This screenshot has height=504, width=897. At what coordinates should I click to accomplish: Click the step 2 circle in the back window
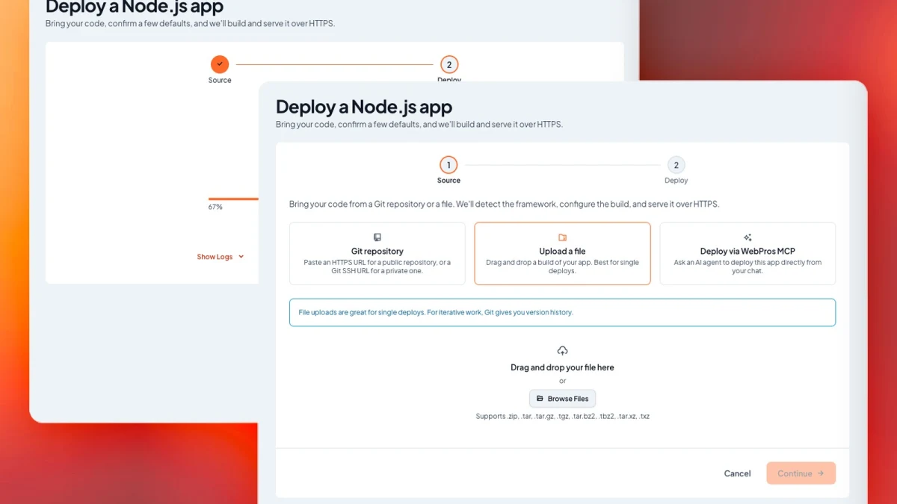pyautogui.click(x=449, y=64)
